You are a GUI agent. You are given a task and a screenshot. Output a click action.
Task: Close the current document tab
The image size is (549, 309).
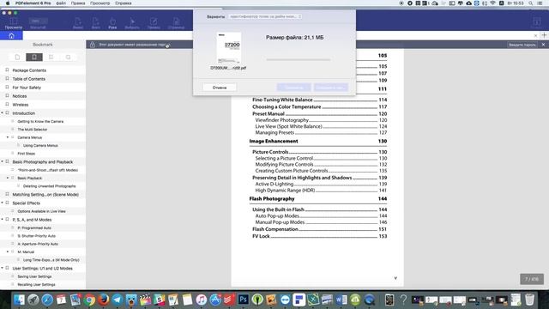click(x=535, y=35)
